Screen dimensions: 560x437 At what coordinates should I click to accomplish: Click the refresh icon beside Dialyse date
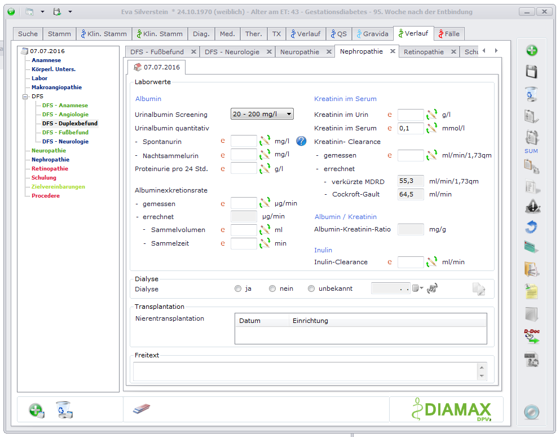pos(432,289)
